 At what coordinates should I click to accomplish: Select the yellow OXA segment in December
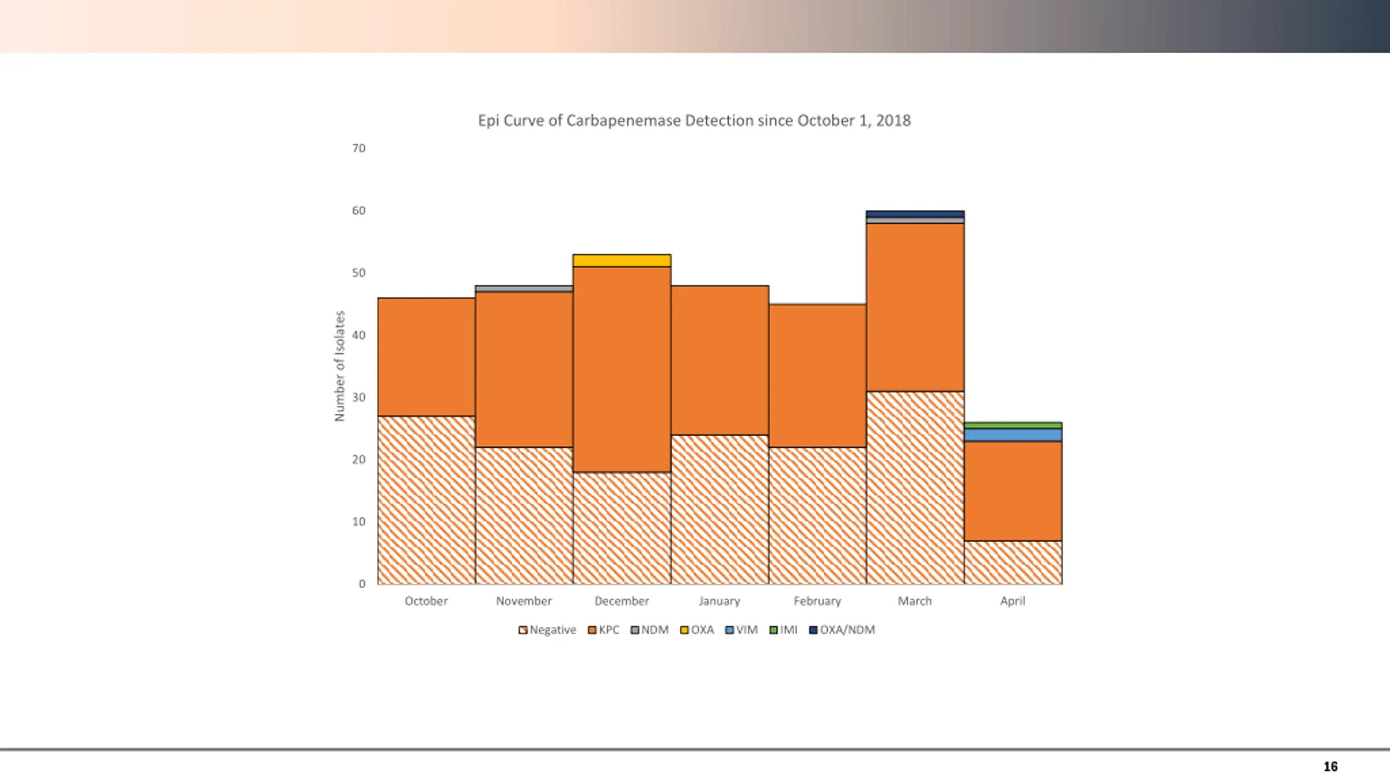click(622, 261)
